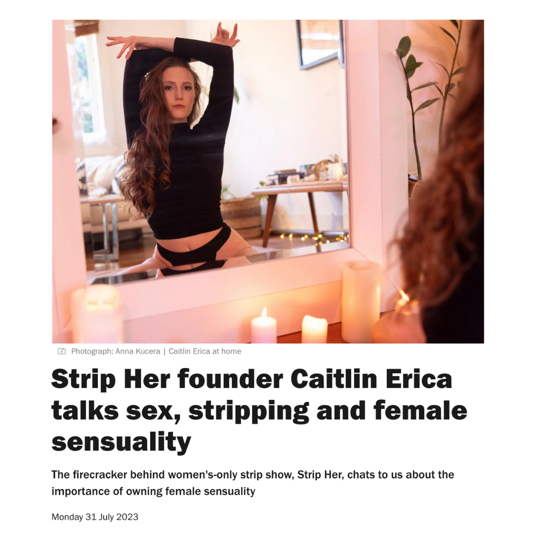Click the word 'sensuality' ending the headline

(x=121, y=442)
